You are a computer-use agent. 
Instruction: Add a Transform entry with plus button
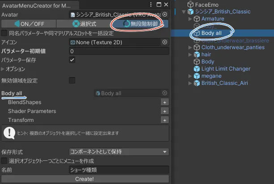pos(165,120)
